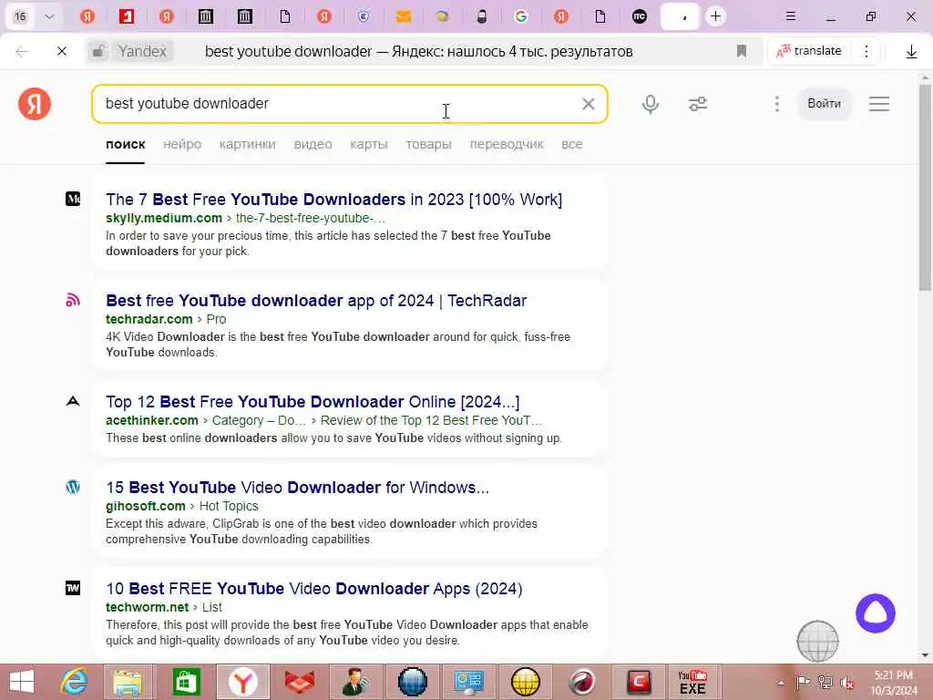Open the tab counter showing 16
This screenshot has width=933, height=700.
click(20, 16)
